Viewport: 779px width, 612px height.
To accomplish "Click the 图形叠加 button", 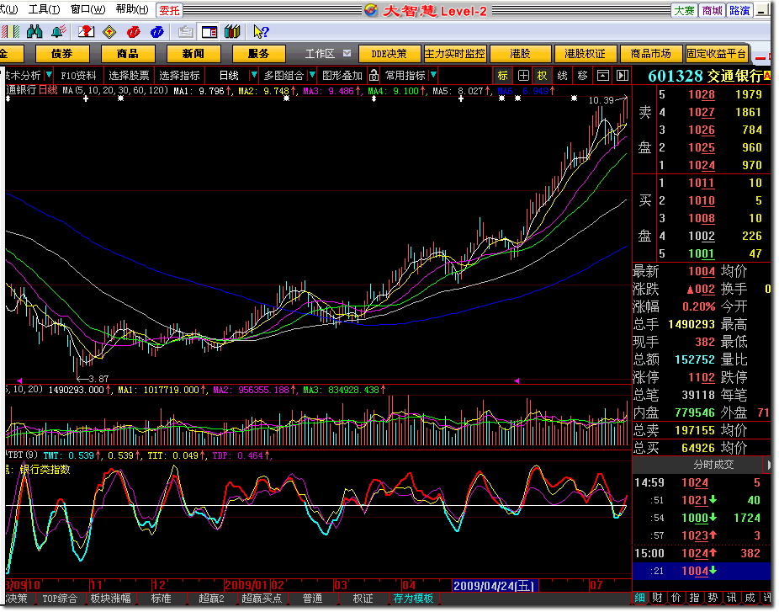I will 342,76.
